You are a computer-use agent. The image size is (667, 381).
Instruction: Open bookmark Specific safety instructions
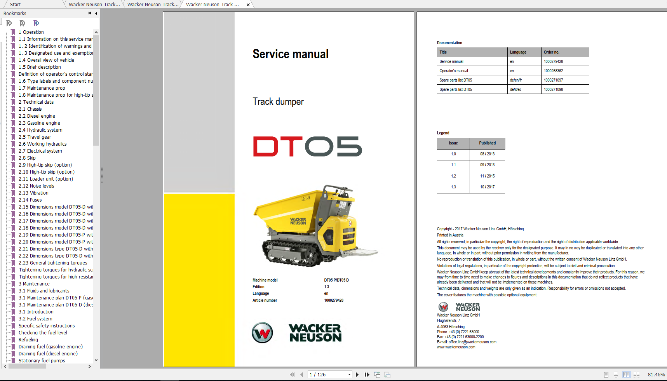pyautogui.click(x=47, y=326)
